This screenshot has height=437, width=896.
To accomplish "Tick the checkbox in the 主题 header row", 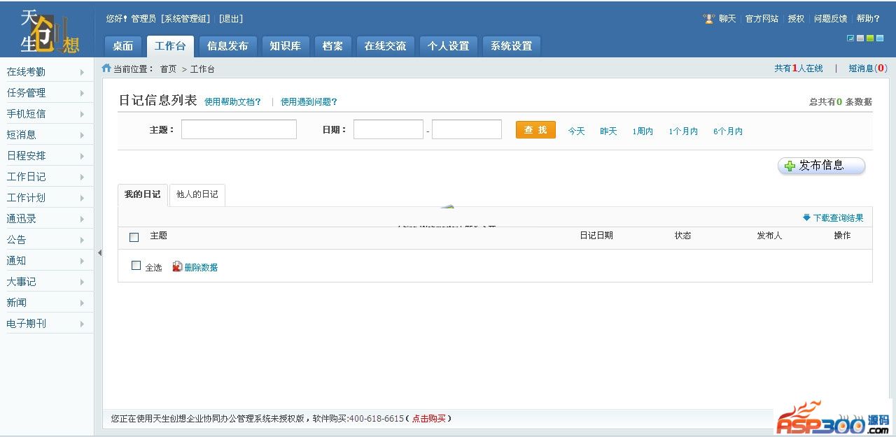I will pos(134,237).
